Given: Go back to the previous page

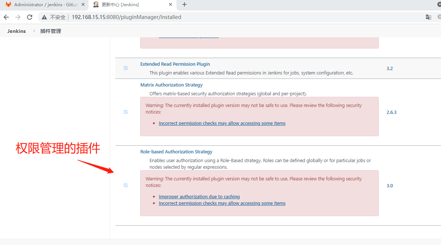Looking at the screenshot, I should coord(6,17).
